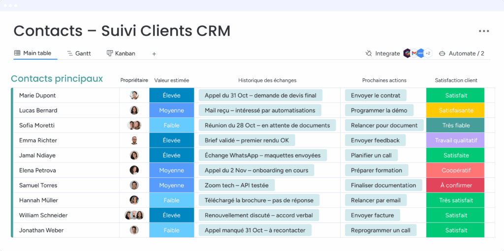504x251 pixels.
Task: Click the teal Très fiable status cell
Action: click(x=456, y=125)
